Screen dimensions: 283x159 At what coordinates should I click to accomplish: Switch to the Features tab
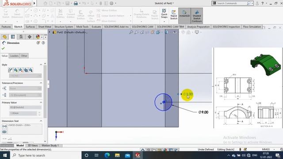[6, 26]
